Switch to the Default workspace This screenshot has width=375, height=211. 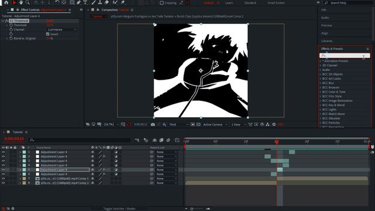pos(209,3)
